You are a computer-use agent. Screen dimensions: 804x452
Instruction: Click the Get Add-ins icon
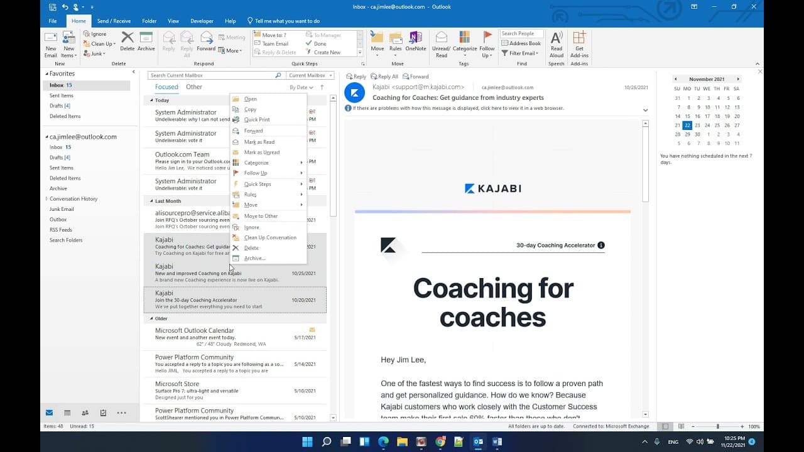pos(579,45)
